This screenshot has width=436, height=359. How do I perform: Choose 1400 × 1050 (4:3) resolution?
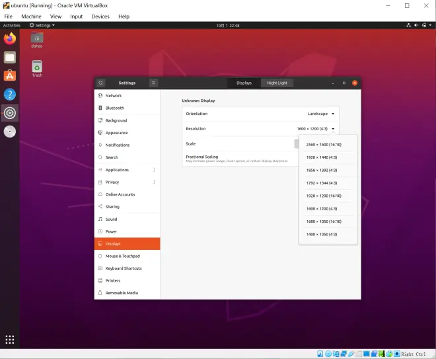[x=328, y=234]
